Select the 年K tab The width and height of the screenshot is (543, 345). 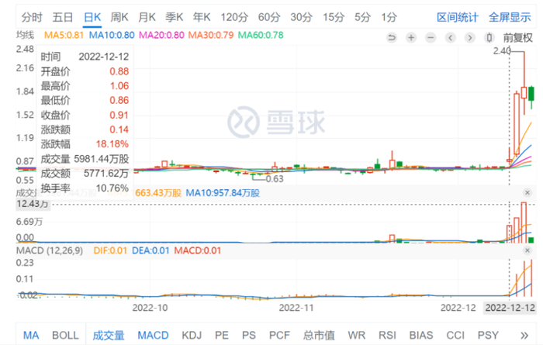(x=202, y=17)
